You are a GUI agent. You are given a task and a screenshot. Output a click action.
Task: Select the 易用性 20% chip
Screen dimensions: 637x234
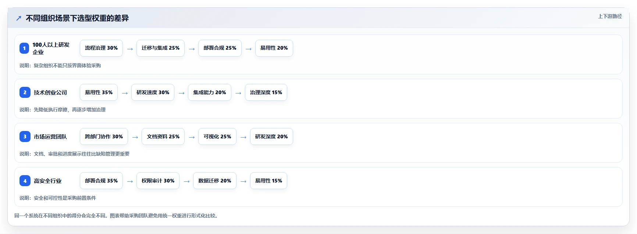pyautogui.click(x=274, y=48)
